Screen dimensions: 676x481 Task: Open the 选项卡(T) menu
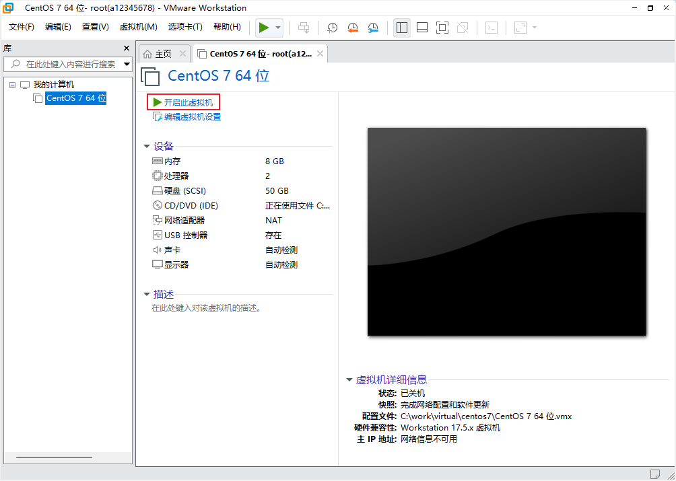pos(185,27)
